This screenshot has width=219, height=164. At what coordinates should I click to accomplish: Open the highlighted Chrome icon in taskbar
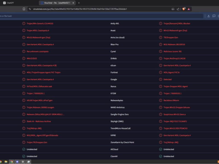[x=11, y=162]
